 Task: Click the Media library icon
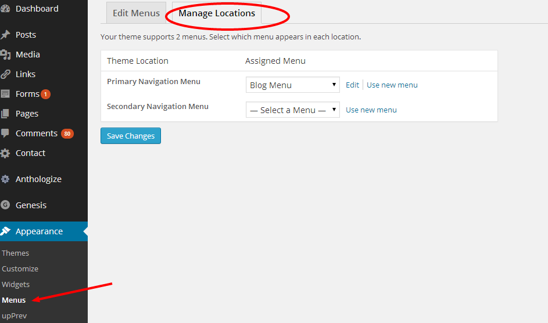pos(5,55)
